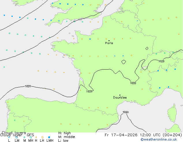Click the blue circle LM legend symbol

[x=16, y=137]
